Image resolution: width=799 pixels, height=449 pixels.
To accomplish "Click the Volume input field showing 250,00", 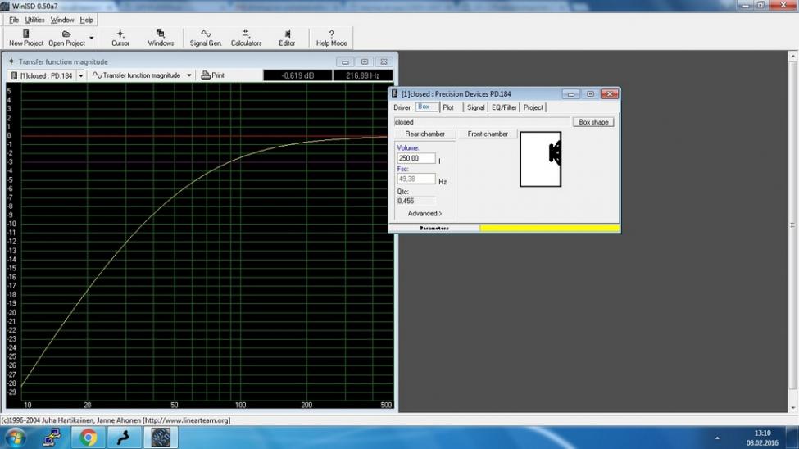I will pos(415,158).
